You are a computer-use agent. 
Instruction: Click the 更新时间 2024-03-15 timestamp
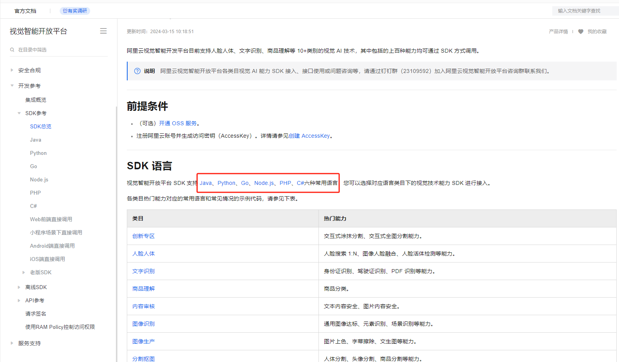pyautogui.click(x=160, y=32)
